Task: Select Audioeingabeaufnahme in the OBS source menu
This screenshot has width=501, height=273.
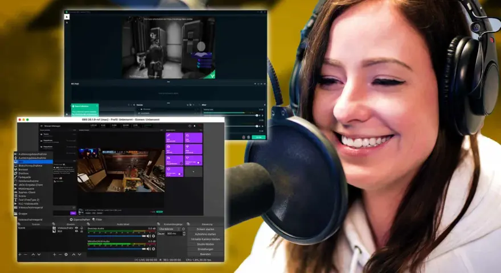Action: tap(32, 158)
